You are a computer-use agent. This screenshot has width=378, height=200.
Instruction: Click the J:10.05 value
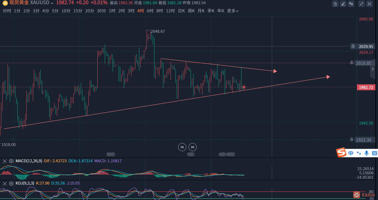(72, 183)
